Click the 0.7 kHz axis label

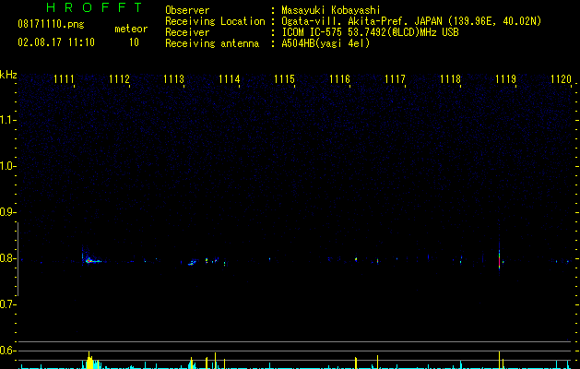[7, 304]
